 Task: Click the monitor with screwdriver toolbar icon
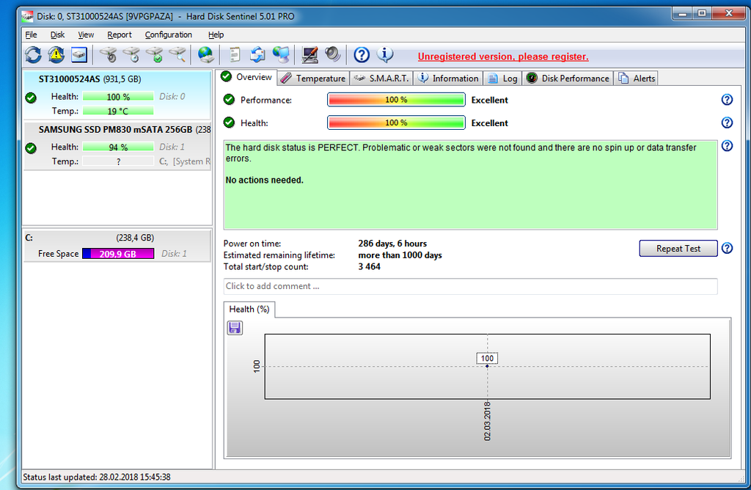[x=310, y=54]
